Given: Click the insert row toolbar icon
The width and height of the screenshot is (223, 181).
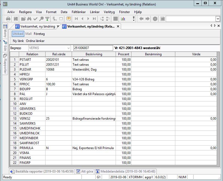Looking at the screenshot, I should point(55,19).
